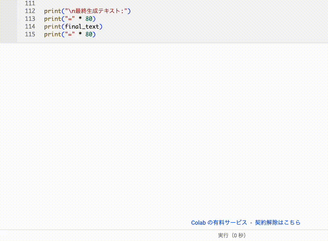Click the print("\n最終生成テキスト:") code line
Viewport: 328px width, 241px height.
click(87, 11)
